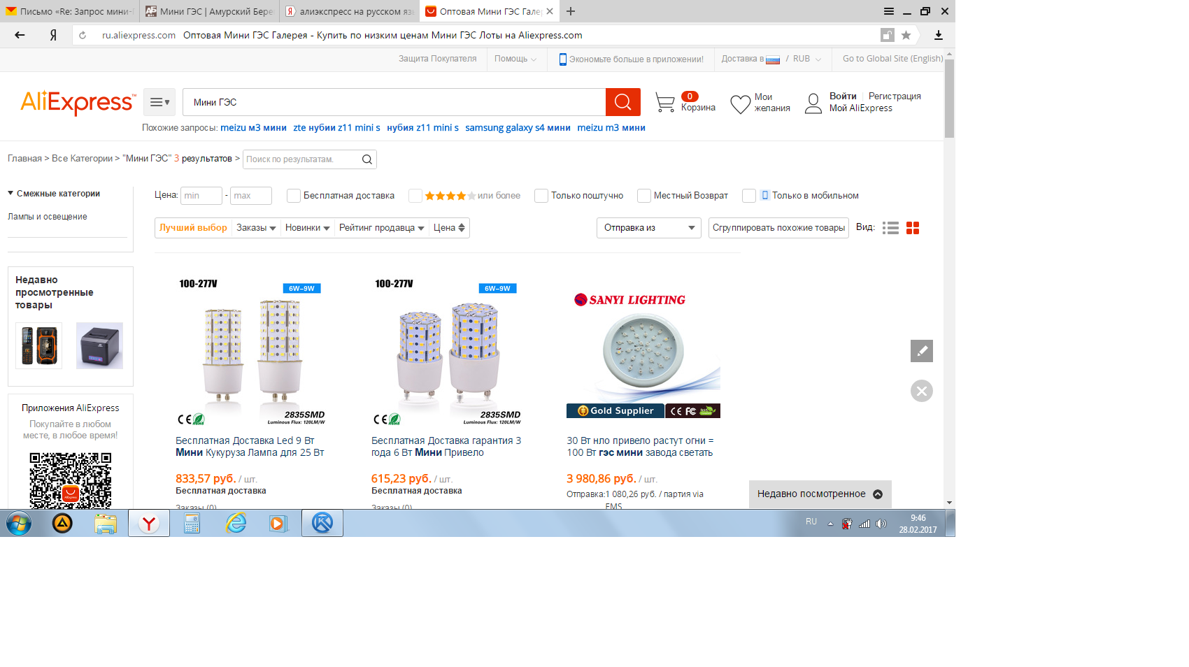Screen dimensions: 1189x667
Task: Expand the Рейтинг продавца sort dropdown
Action: click(381, 228)
